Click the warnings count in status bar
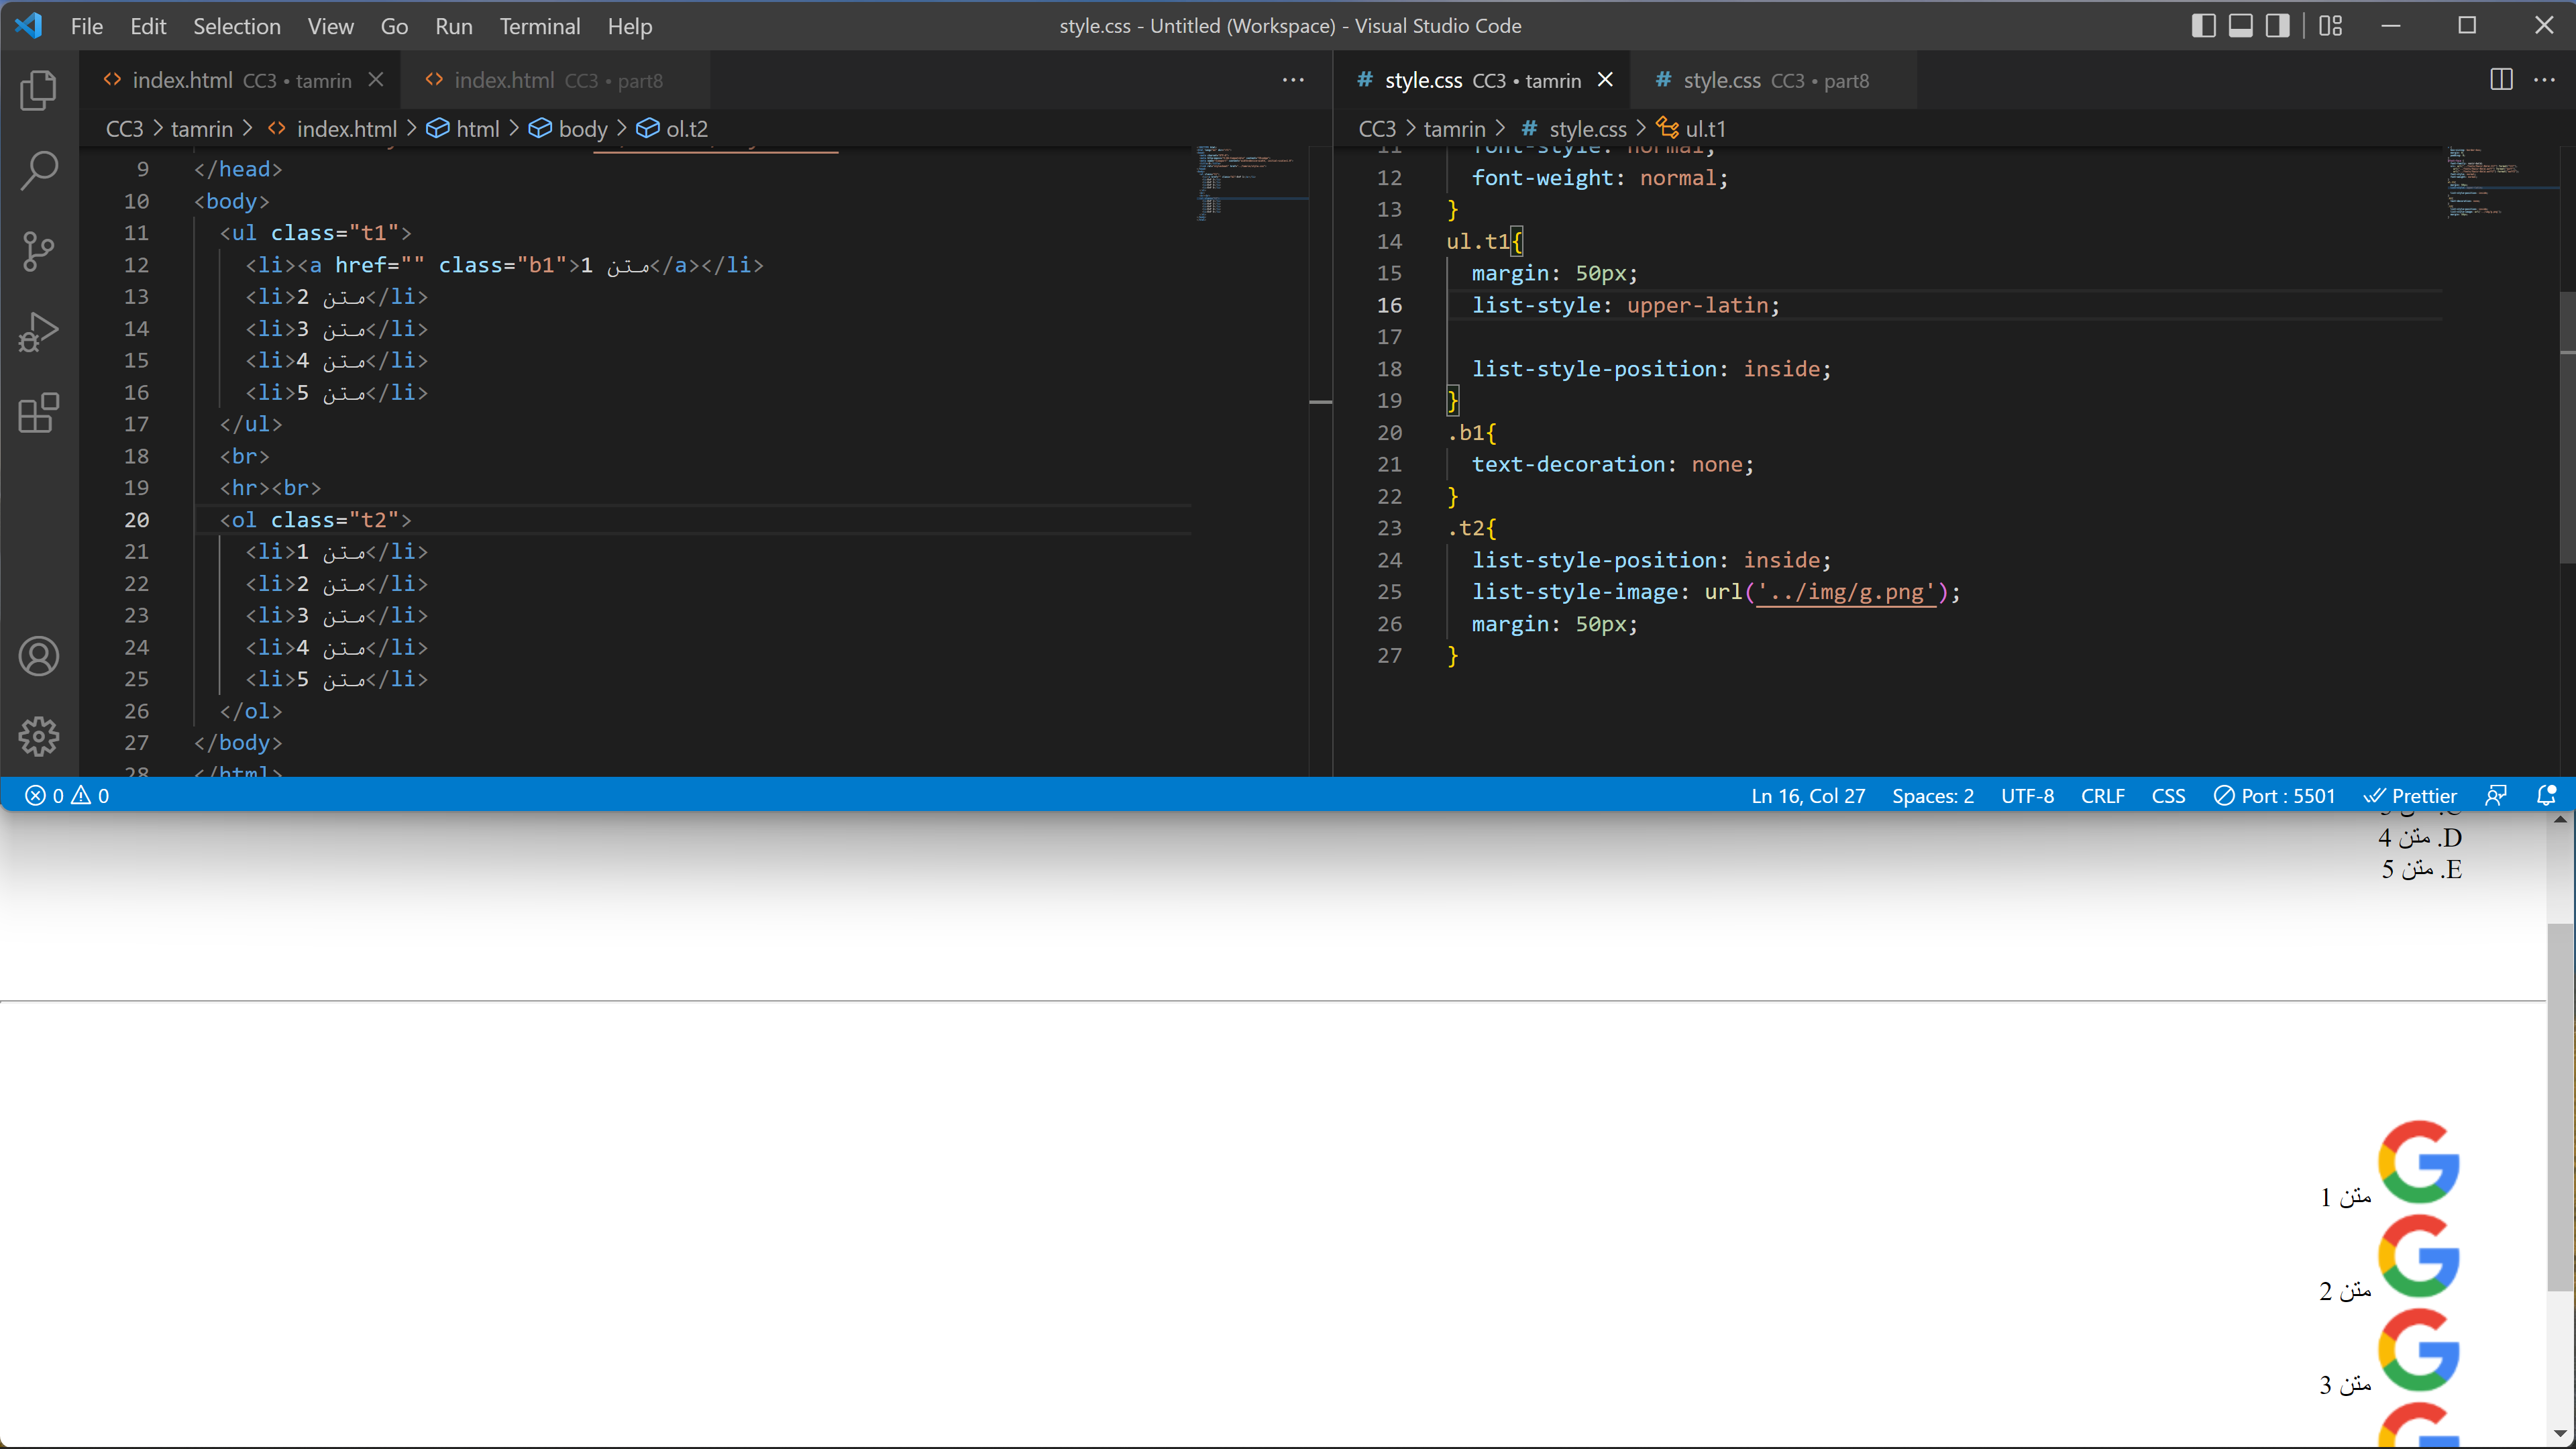The image size is (2576, 1449). click(91, 796)
